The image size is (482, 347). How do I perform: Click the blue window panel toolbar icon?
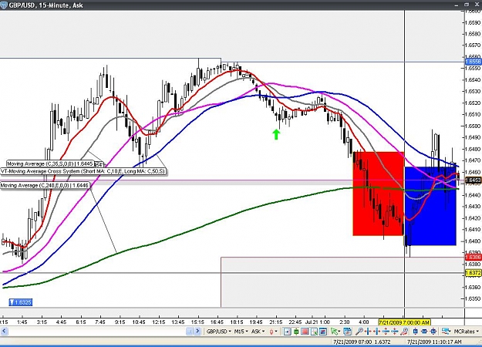click(323, 332)
